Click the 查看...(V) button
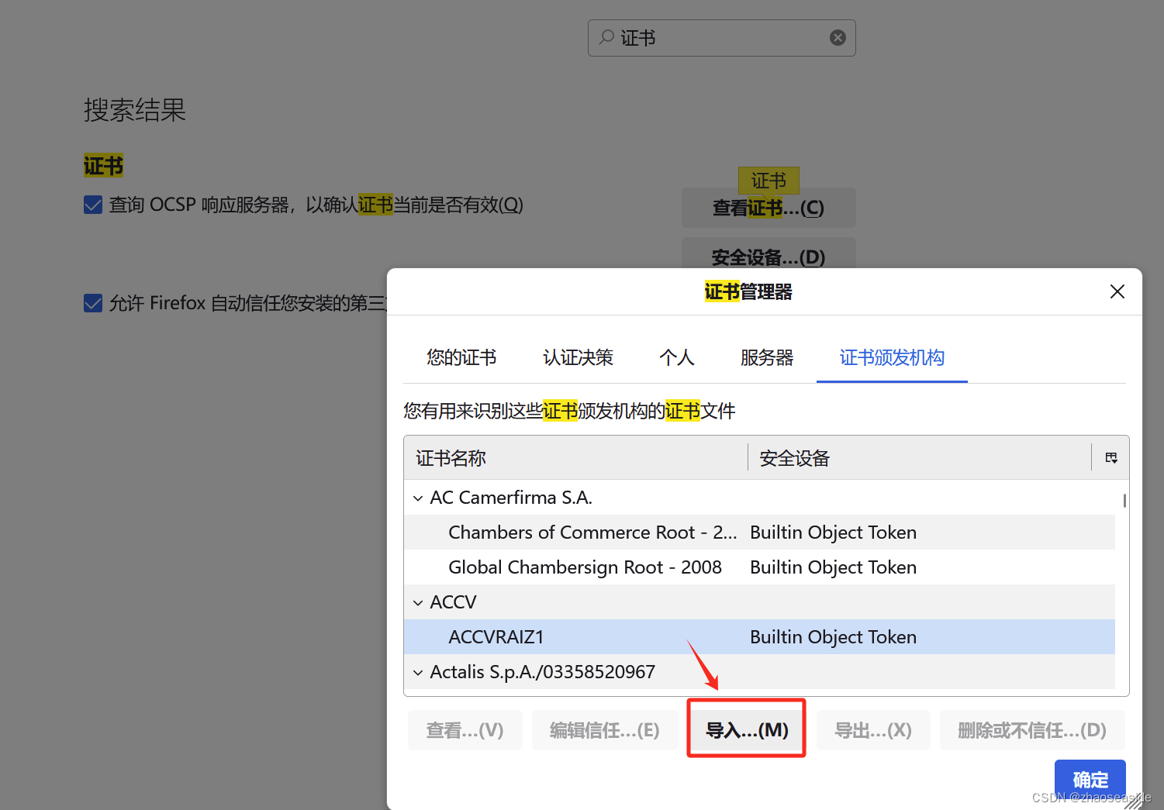This screenshot has height=810, width=1164. [465, 730]
